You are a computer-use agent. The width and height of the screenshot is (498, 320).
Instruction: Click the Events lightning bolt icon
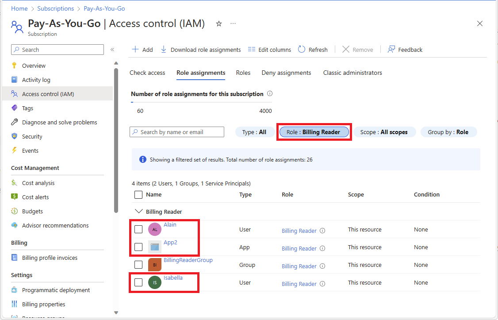(14, 150)
